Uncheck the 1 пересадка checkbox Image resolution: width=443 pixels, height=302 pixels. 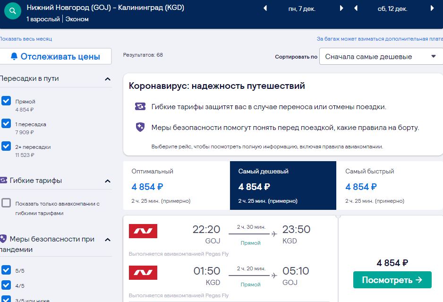point(6,123)
